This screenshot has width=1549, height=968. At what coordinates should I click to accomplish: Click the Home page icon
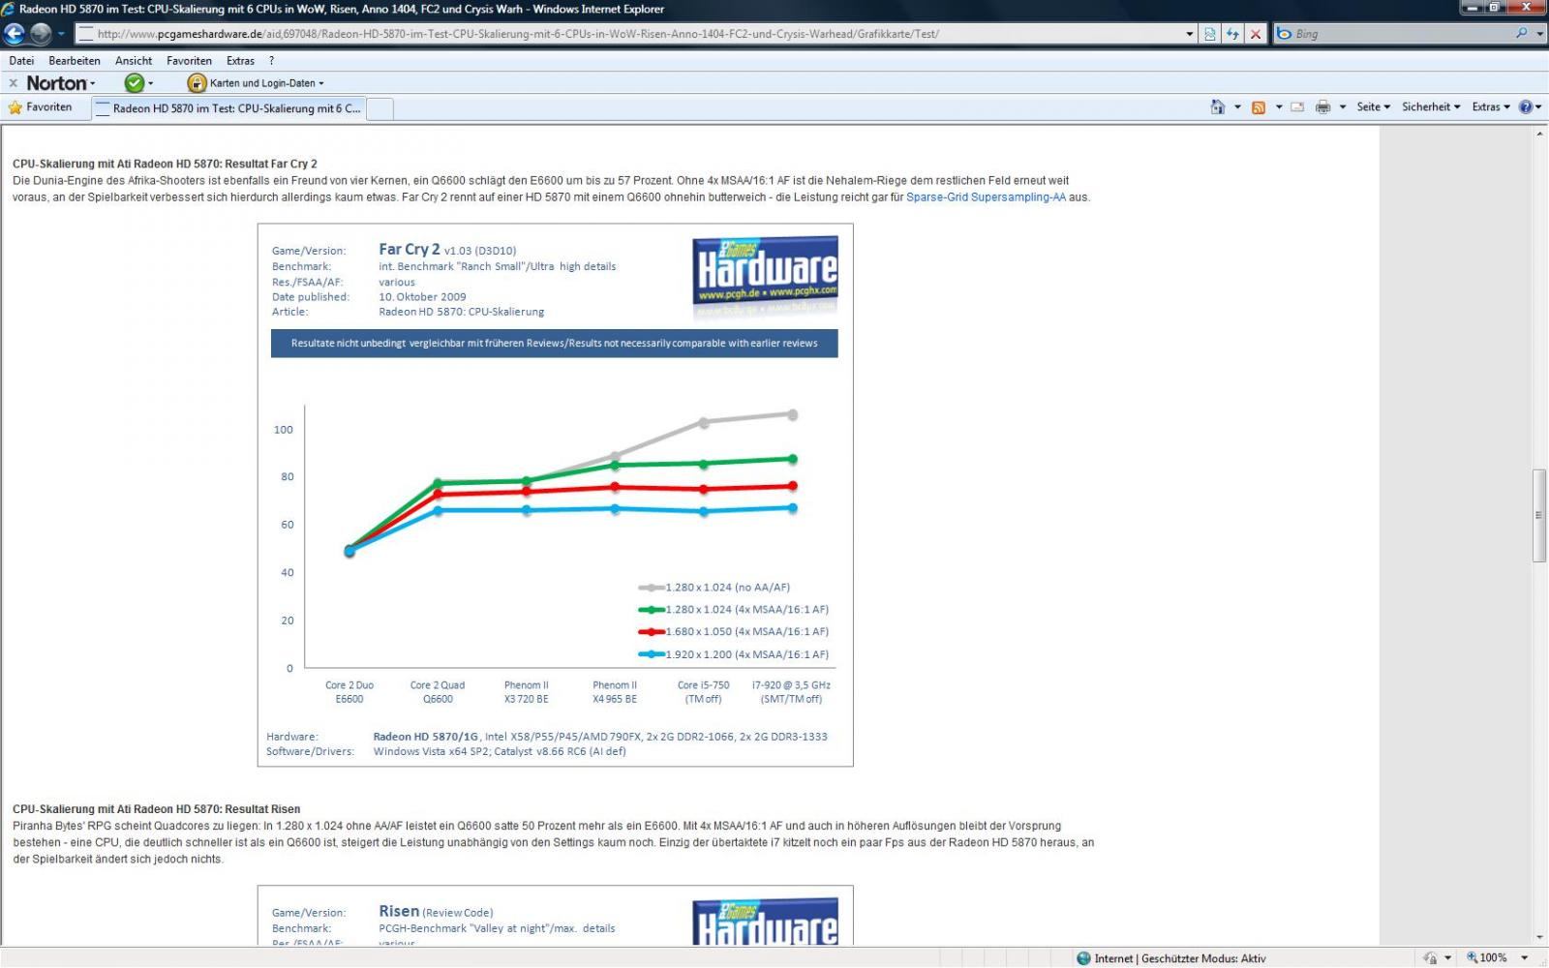click(x=1218, y=106)
